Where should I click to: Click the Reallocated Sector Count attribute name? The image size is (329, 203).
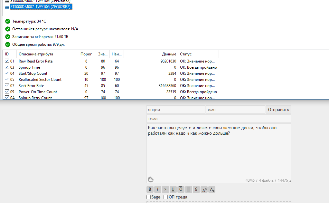tap(40, 80)
